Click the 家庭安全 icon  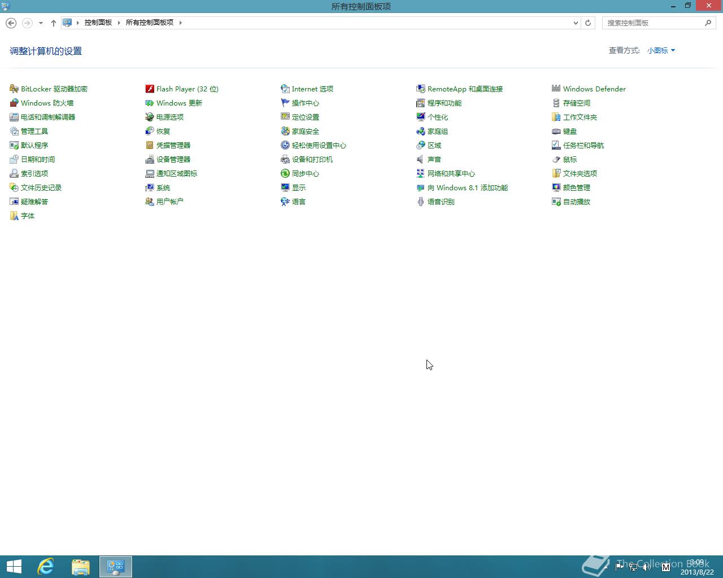(285, 131)
